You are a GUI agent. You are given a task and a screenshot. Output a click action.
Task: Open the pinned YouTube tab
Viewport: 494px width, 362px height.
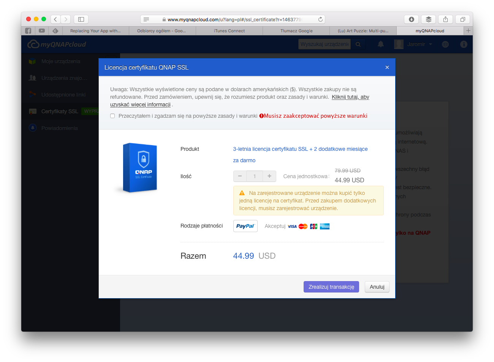click(x=42, y=31)
